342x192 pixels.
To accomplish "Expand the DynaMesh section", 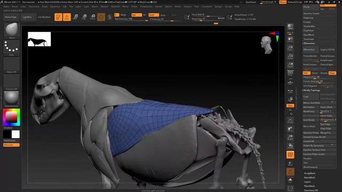I will pos(309,35).
